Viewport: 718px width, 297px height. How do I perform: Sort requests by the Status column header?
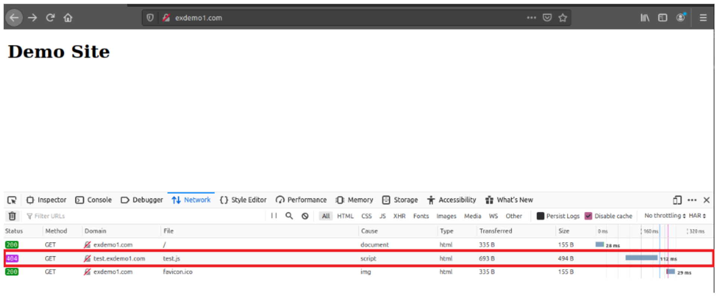pos(14,231)
